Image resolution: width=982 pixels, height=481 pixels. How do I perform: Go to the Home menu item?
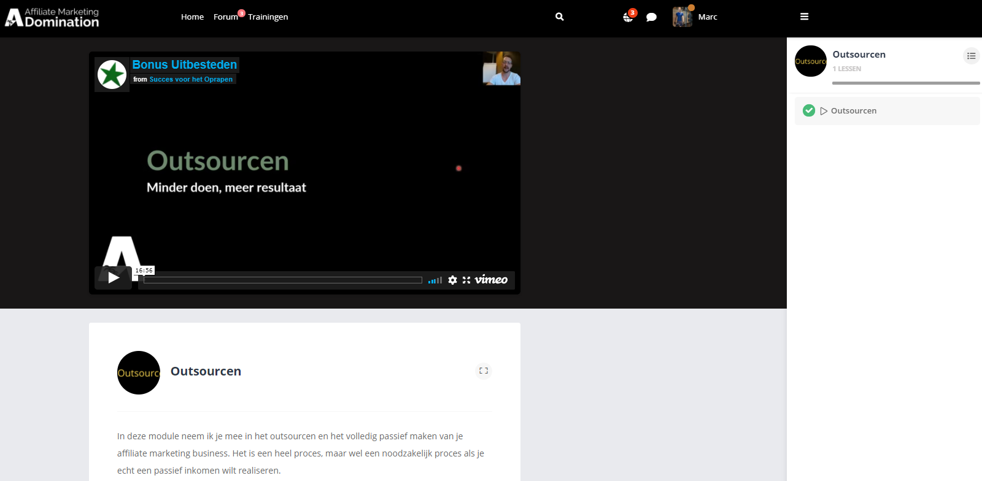192,17
